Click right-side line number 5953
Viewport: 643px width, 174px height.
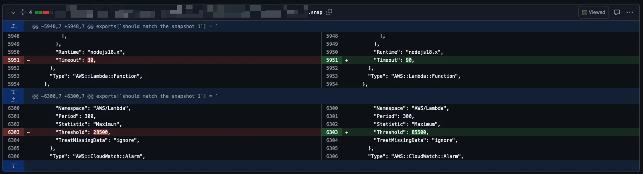point(332,76)
